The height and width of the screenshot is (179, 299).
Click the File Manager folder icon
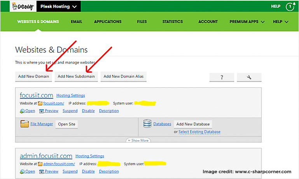(x=24, y=124)
